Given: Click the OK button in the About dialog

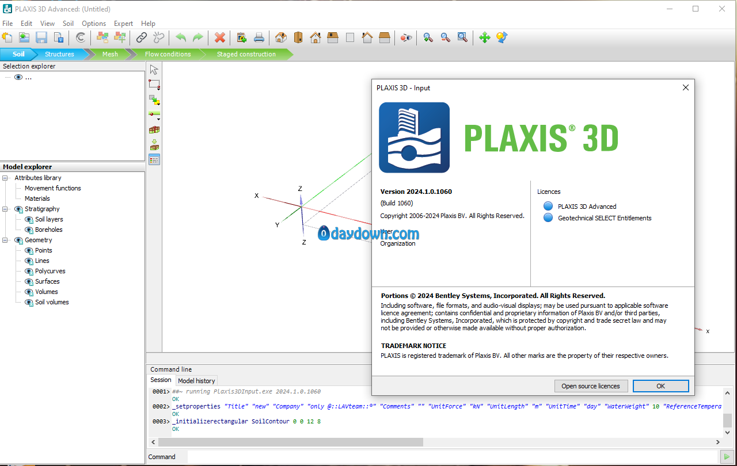Looking at the screenshot, I should coord(660,386).
